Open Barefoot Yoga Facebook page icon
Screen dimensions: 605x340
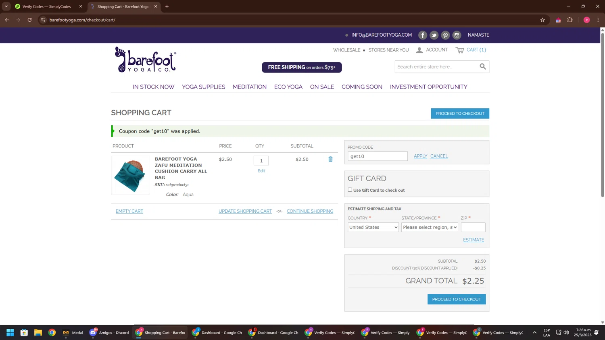click(x=422, y=35)
